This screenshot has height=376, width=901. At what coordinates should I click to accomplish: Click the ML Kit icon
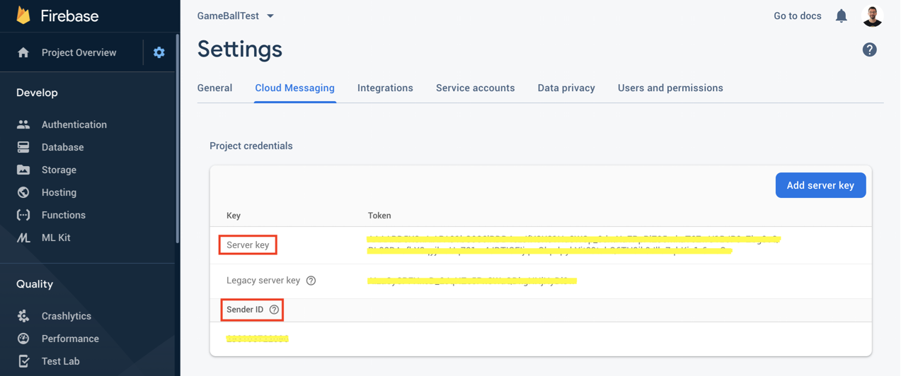pyautogui.click(x=23, y=237)
